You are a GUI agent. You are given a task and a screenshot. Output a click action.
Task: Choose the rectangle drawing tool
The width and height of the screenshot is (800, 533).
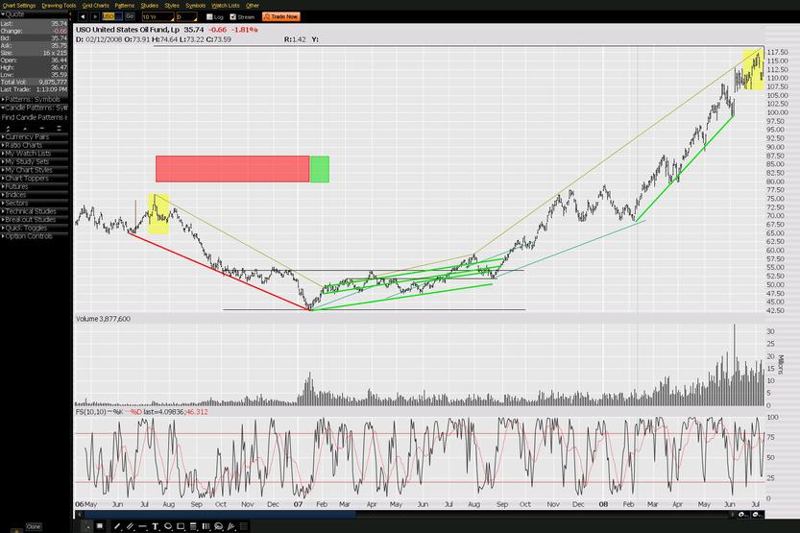181,526
